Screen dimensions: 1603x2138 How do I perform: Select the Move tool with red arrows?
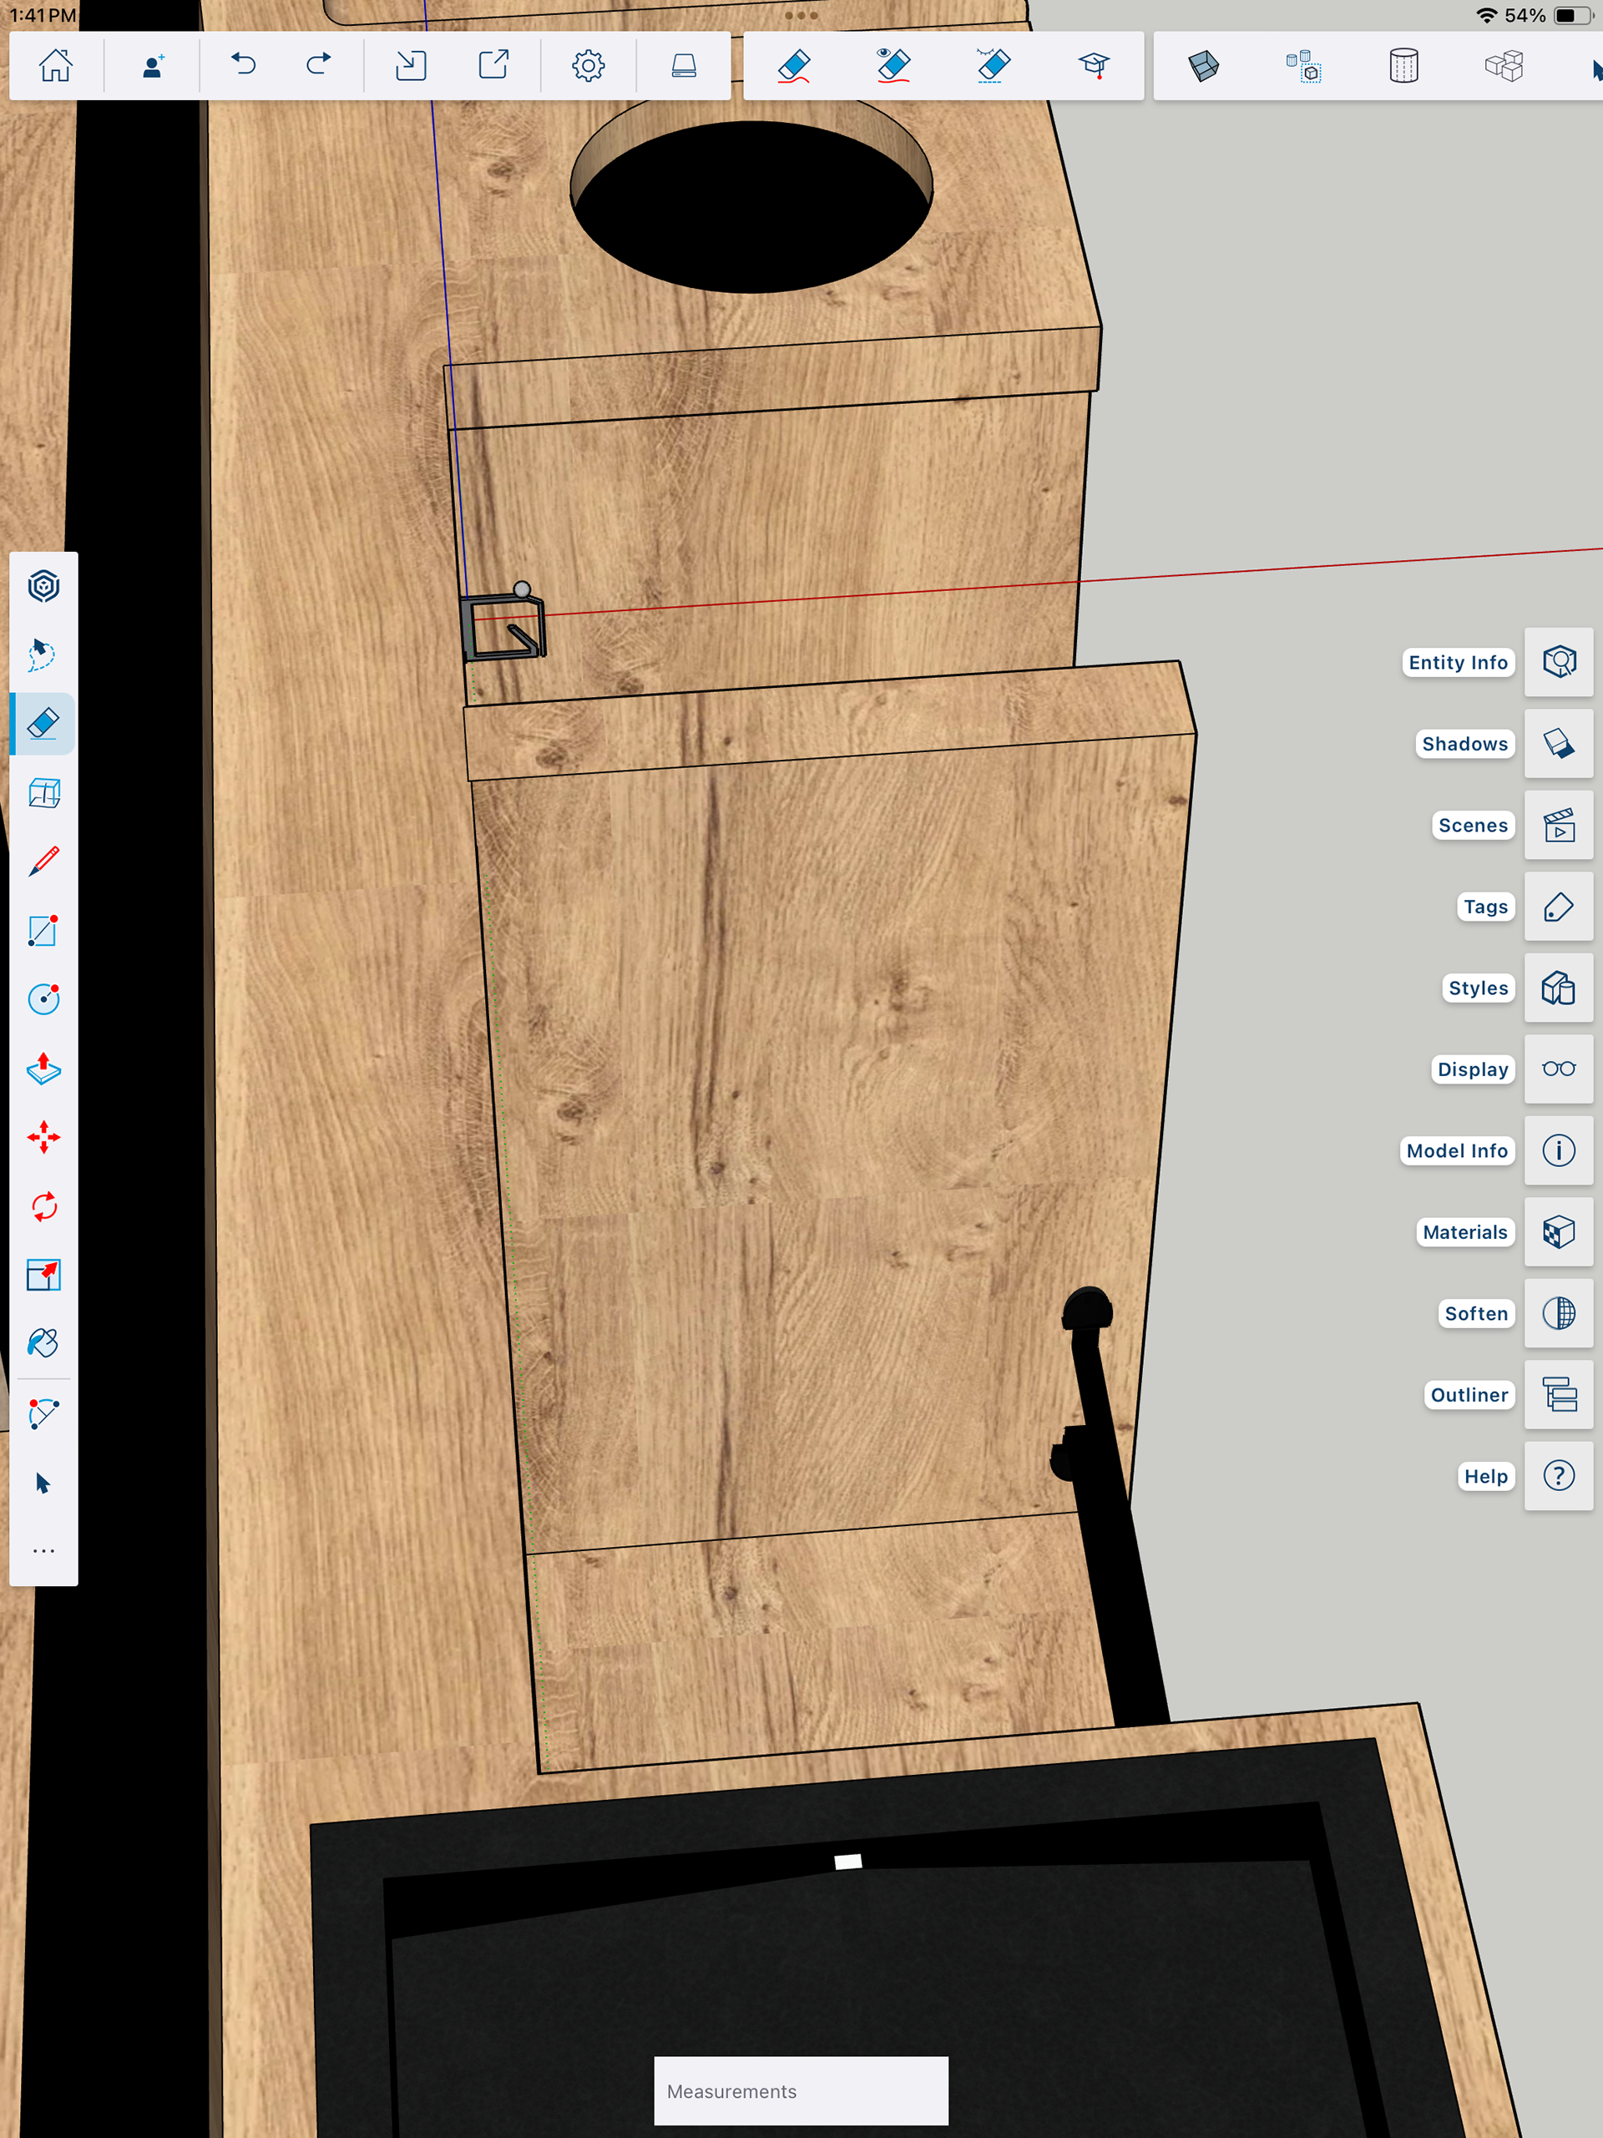(x=43, y=1138)
